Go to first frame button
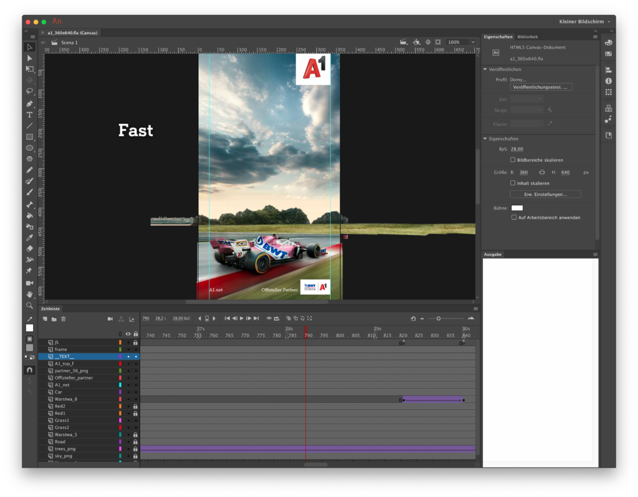The width and height of the screenshot is (638, 497). (x=227, y=318)
